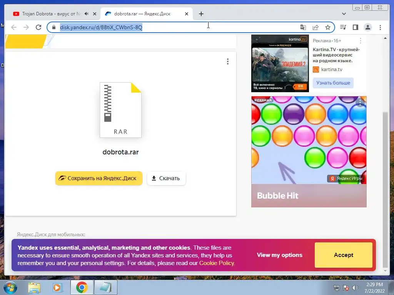Viewport: 394px width, 295px height.
Task: Open the Action Center flag icon
Action: click(346, 288)
